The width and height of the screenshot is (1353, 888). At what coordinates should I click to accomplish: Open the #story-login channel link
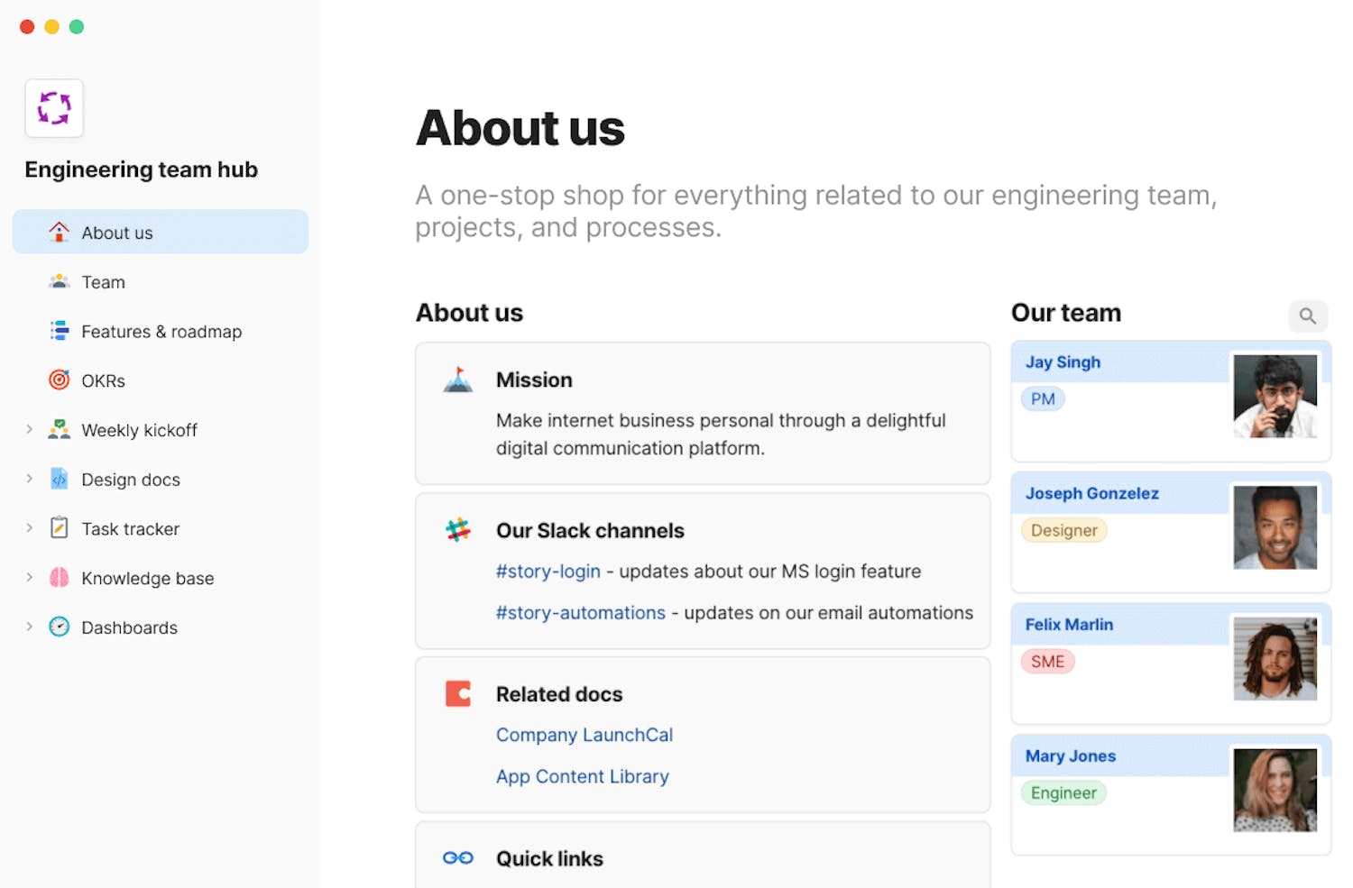[x=548, y=572]
